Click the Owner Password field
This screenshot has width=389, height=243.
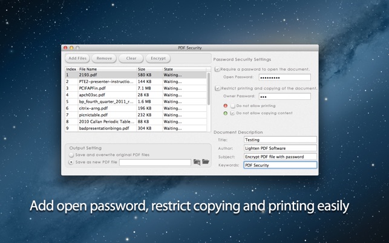click(284, 96)
